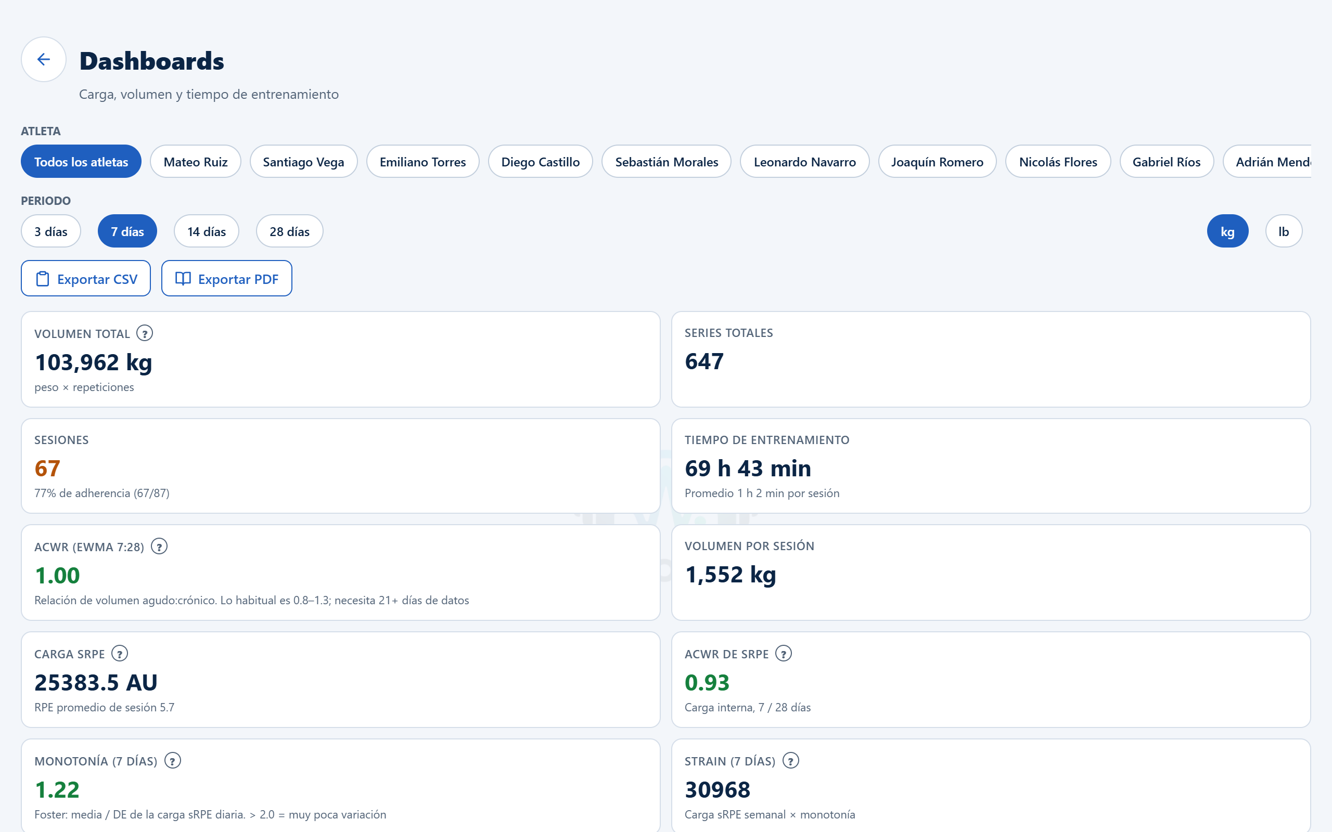The image size is (1332, 832).
Task: Show help for Carga sRPE
Action: [x=120, y=654]
